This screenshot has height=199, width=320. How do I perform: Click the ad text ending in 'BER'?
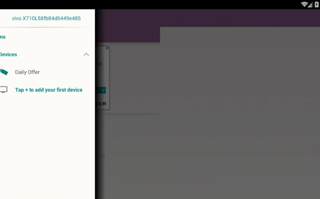(101, 104)
